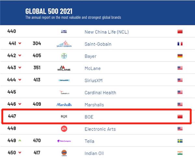Open the Cardinal Health brand link

coord(100,93)
